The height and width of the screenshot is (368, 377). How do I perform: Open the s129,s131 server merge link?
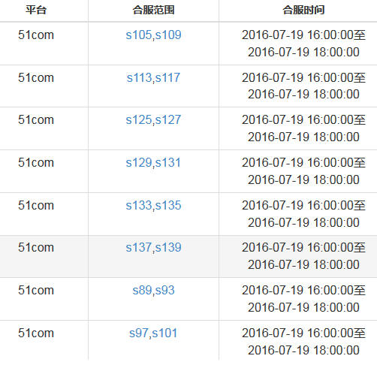click(x=153, y=163)
